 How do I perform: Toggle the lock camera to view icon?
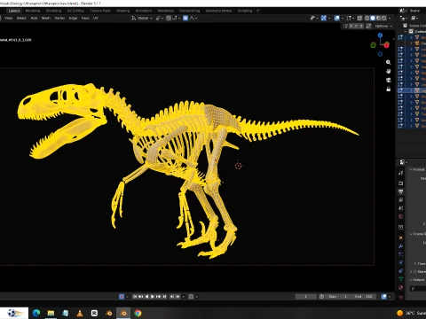click(x=389, y=89)
